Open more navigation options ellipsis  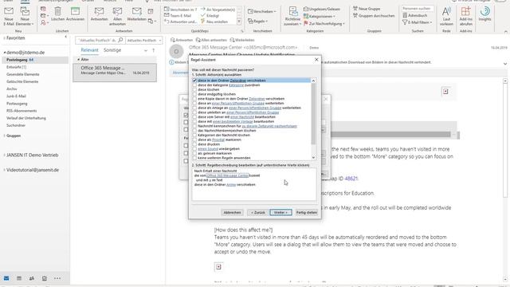(57, 278)
